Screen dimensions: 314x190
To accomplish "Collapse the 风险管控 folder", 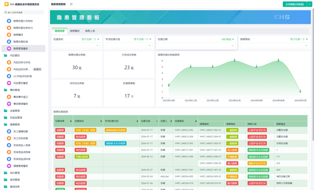I will click(x=5, y=55).
